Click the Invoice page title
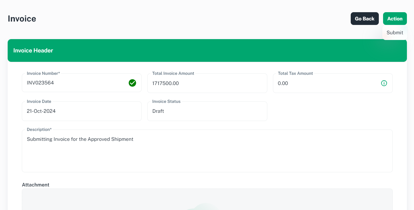The width and height of the screenshot is (414, 210). [22, 19]
